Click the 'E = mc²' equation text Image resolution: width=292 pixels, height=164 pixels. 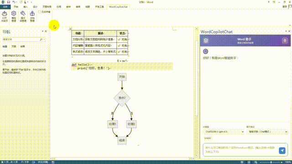122,61
